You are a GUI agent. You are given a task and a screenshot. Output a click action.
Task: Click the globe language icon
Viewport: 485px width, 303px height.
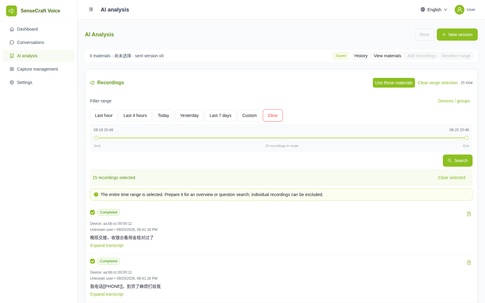(423, 10)
